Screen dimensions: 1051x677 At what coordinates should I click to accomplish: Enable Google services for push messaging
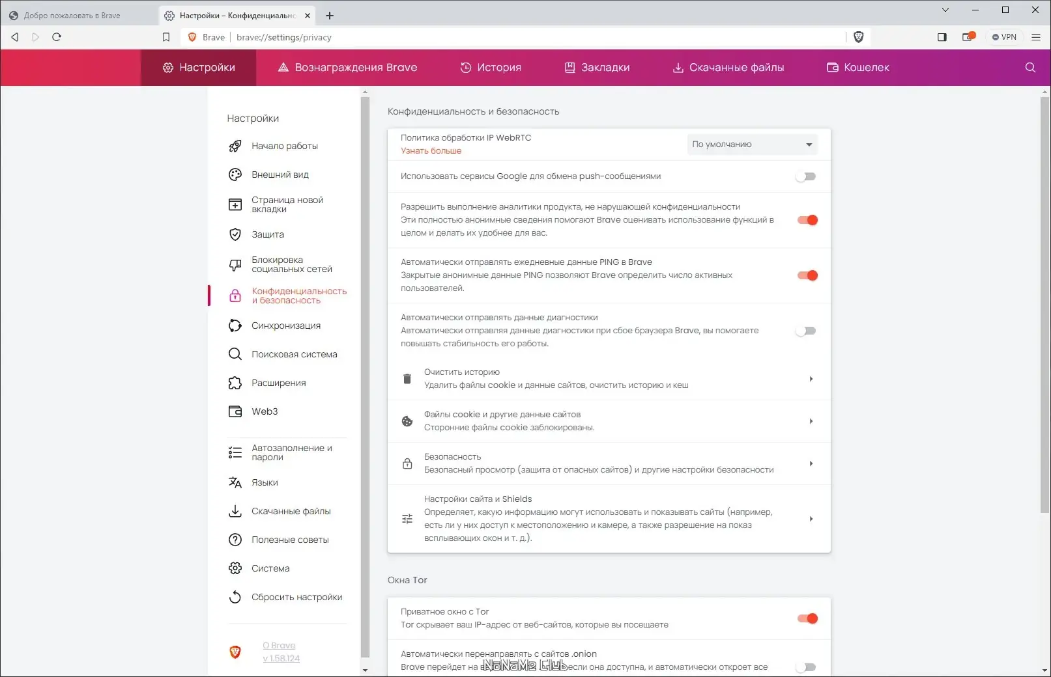pos(806,176)
